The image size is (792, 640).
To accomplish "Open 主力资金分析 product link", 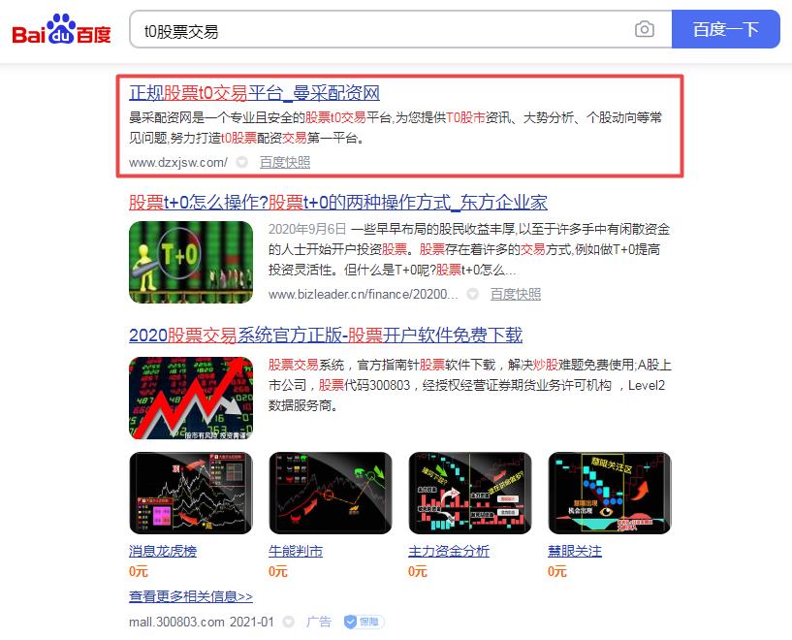I will pyautogui.click(x=449, y=551).
